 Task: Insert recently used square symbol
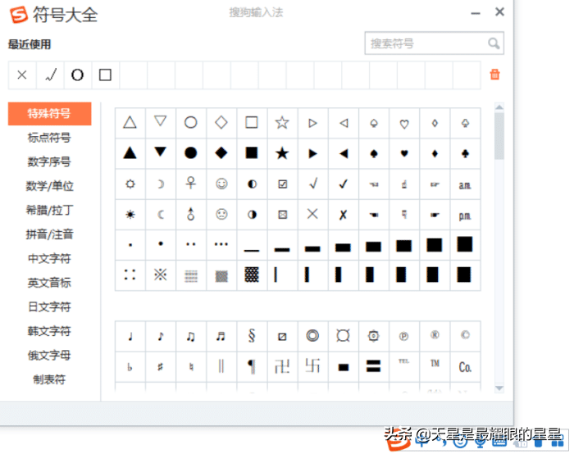click(x=106, y=75)
